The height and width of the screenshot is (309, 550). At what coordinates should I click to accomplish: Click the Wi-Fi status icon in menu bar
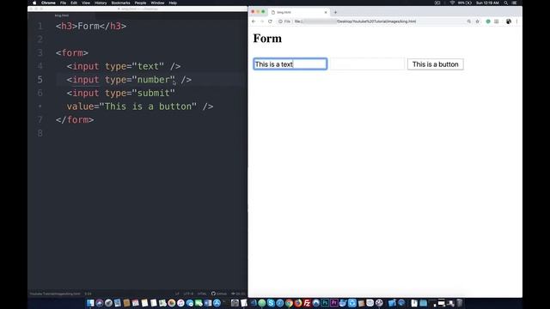(452, 3)
